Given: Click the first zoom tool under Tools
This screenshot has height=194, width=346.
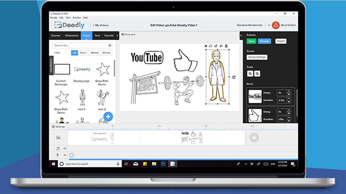Looking at the screenshot, I should [250, 74].
